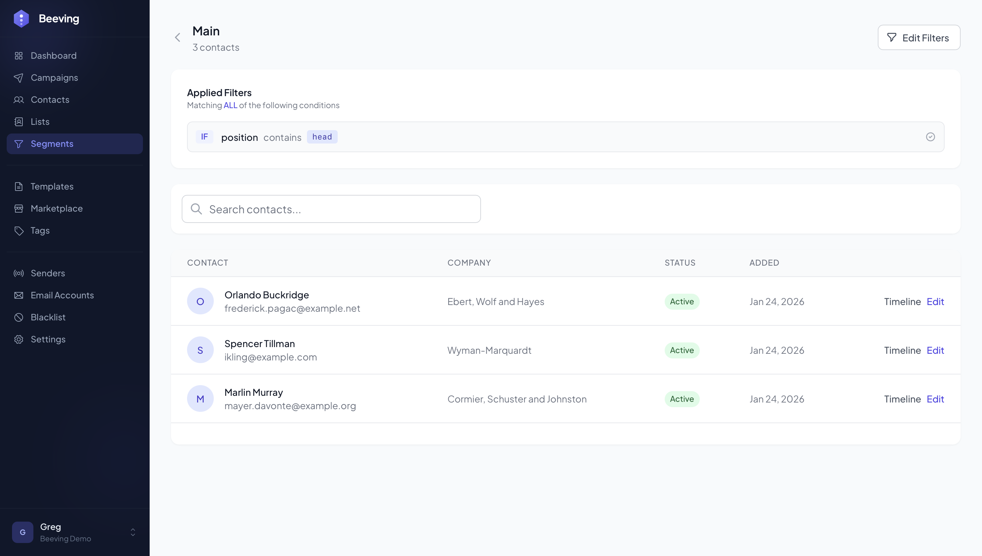Expand the Greg account menu chevron
The width and height of the screenshot is (982, 556).
[x=133, y=532]
